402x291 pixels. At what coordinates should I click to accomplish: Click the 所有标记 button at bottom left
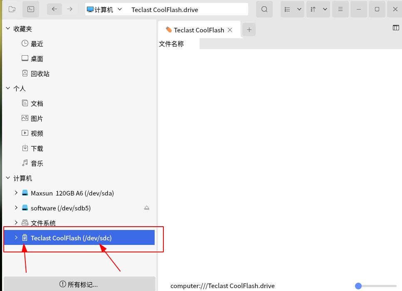click(79, 284)
